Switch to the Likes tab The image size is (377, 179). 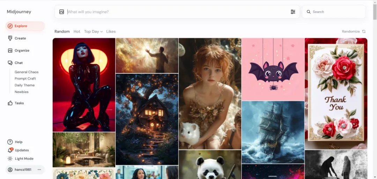click(111, 31)
